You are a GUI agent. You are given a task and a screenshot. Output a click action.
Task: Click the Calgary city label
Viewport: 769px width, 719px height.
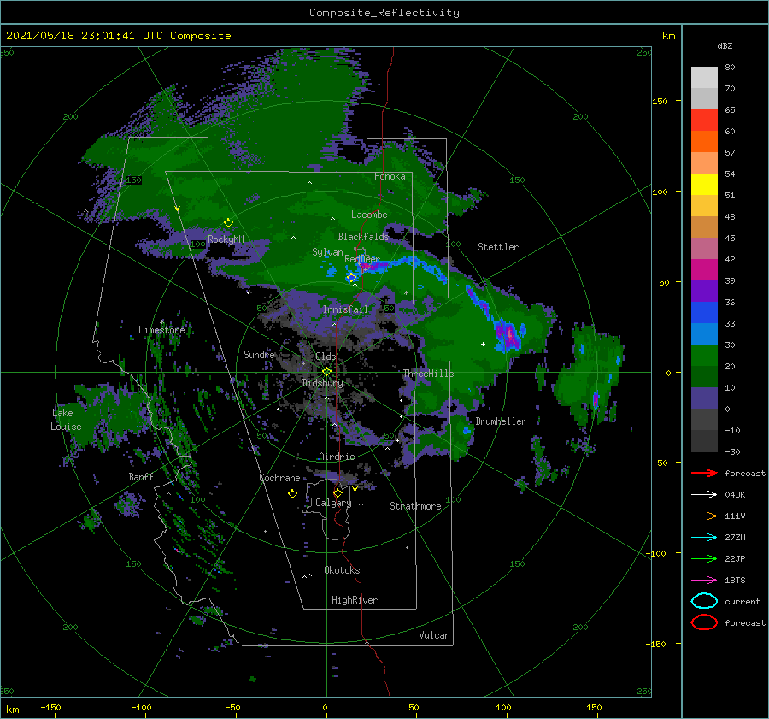pyautogui.click(x=333, y=503)
